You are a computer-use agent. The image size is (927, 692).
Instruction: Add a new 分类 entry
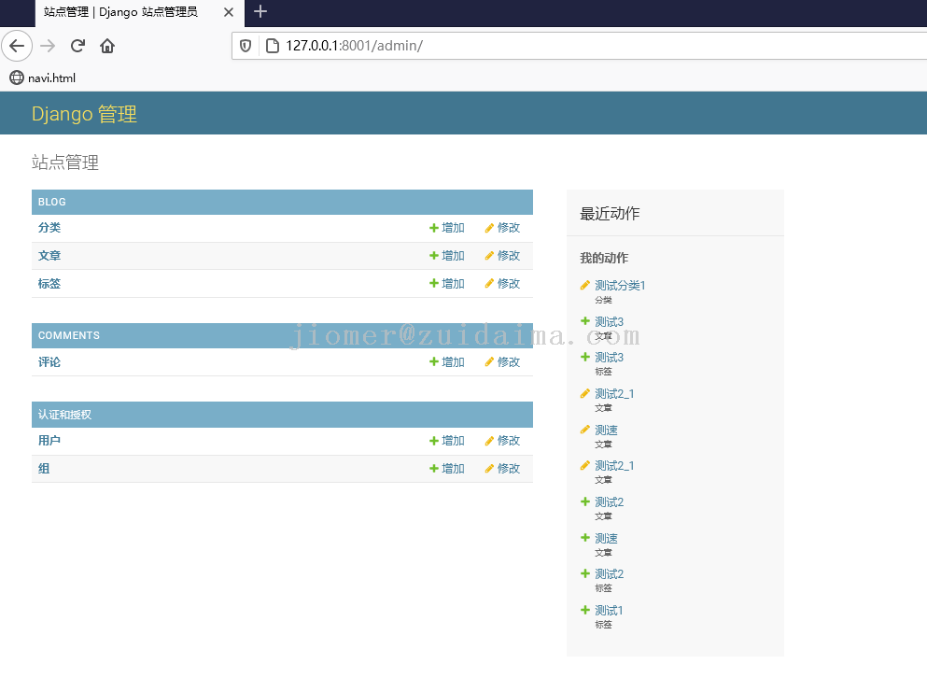click(447, 228)
